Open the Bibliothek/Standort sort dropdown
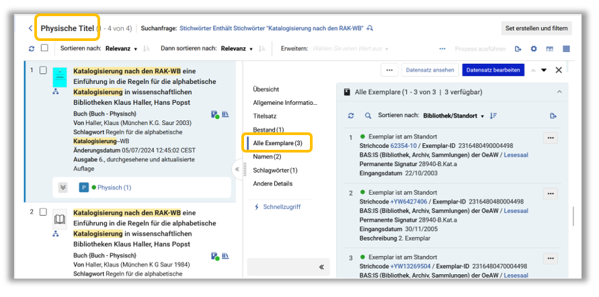 tap(449, 116)
